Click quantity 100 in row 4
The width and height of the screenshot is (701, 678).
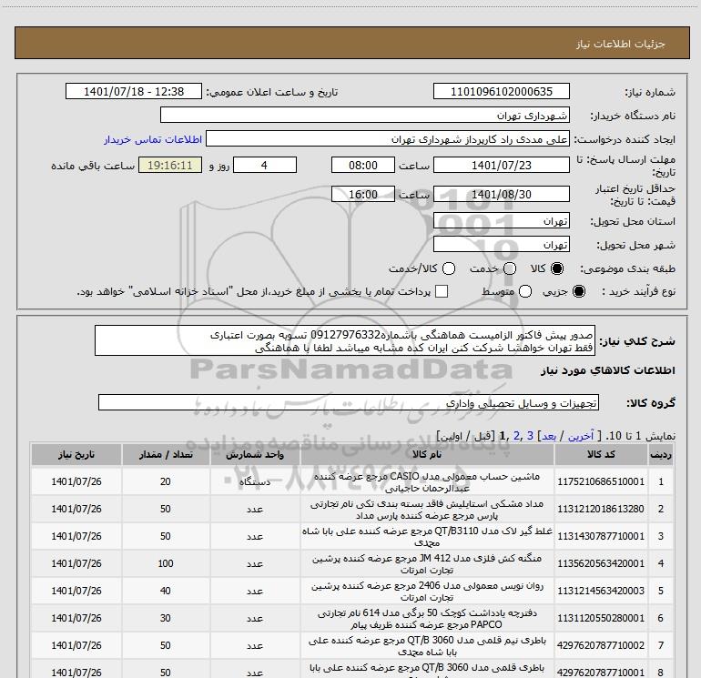pos(166,563)
